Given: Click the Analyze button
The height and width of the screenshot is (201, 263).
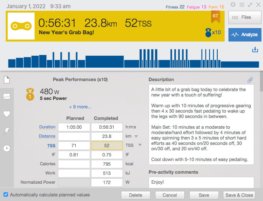Looking at the screenshot, I should click(x=245, y=35).
